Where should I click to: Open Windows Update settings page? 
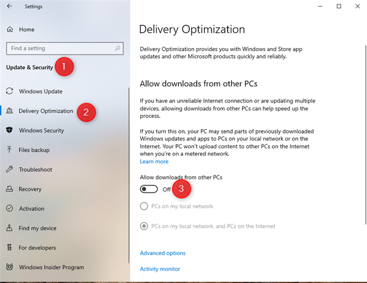[x=41, y=91]
